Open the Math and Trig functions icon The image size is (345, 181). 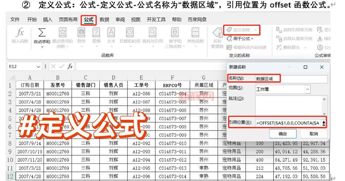coord(175,33)
